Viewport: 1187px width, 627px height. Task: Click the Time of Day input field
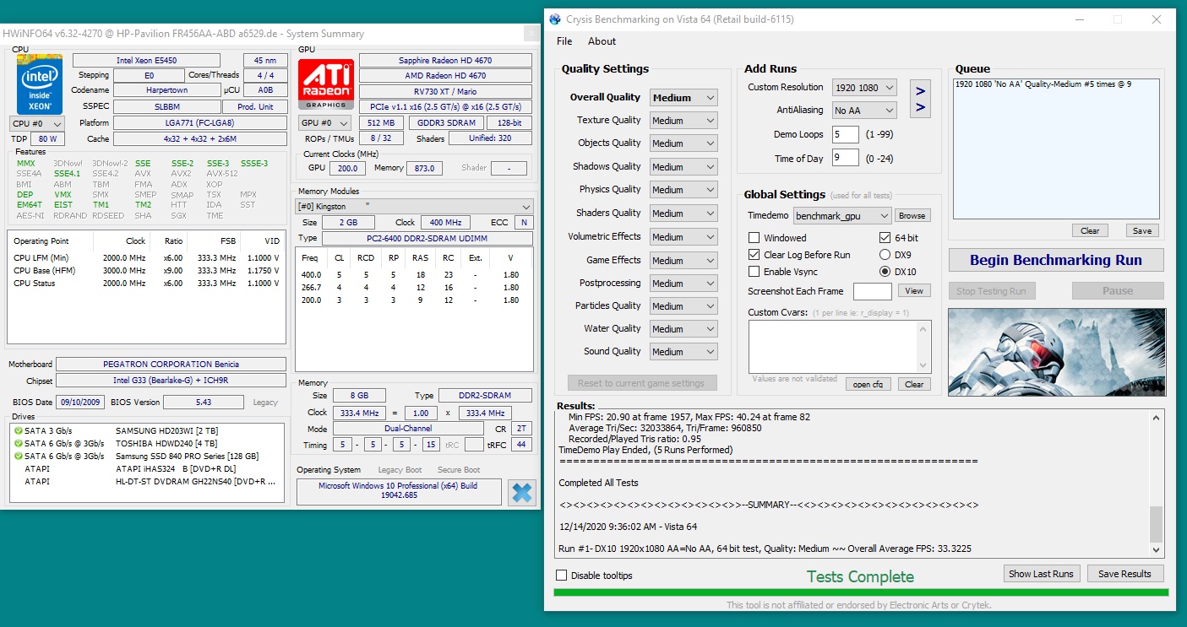pos(845,158)
